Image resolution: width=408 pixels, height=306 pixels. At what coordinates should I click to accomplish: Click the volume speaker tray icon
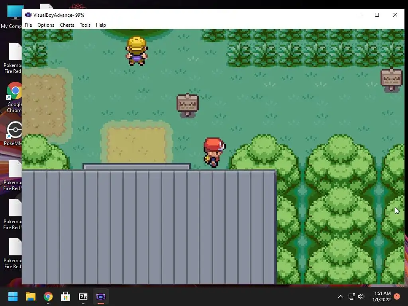coord(361,296)
